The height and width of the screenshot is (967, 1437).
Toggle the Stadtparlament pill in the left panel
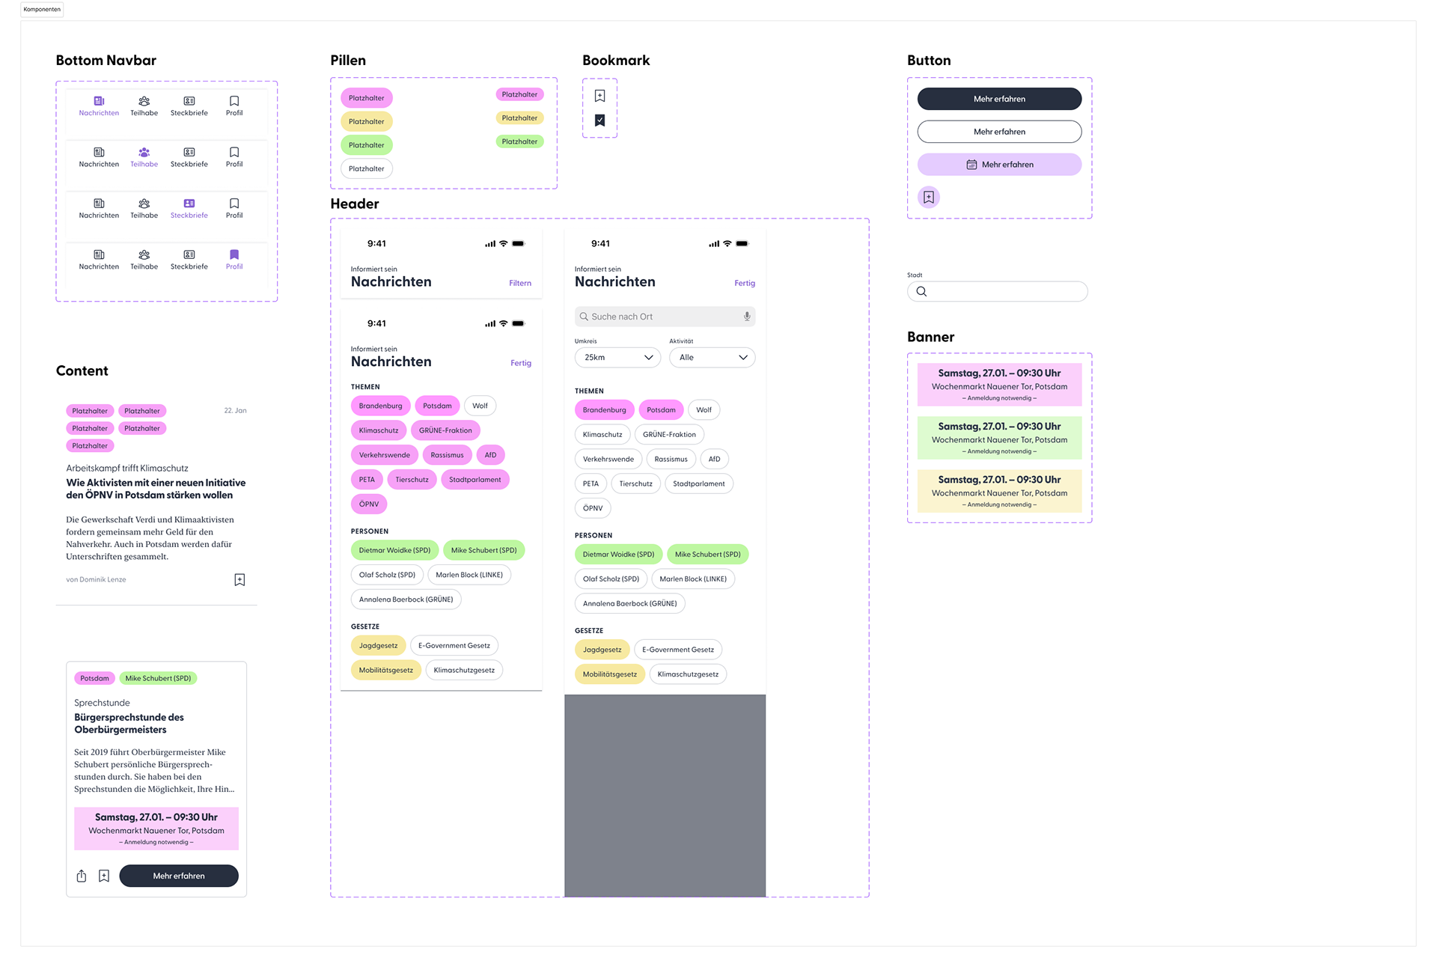click(x=475, y=480)
